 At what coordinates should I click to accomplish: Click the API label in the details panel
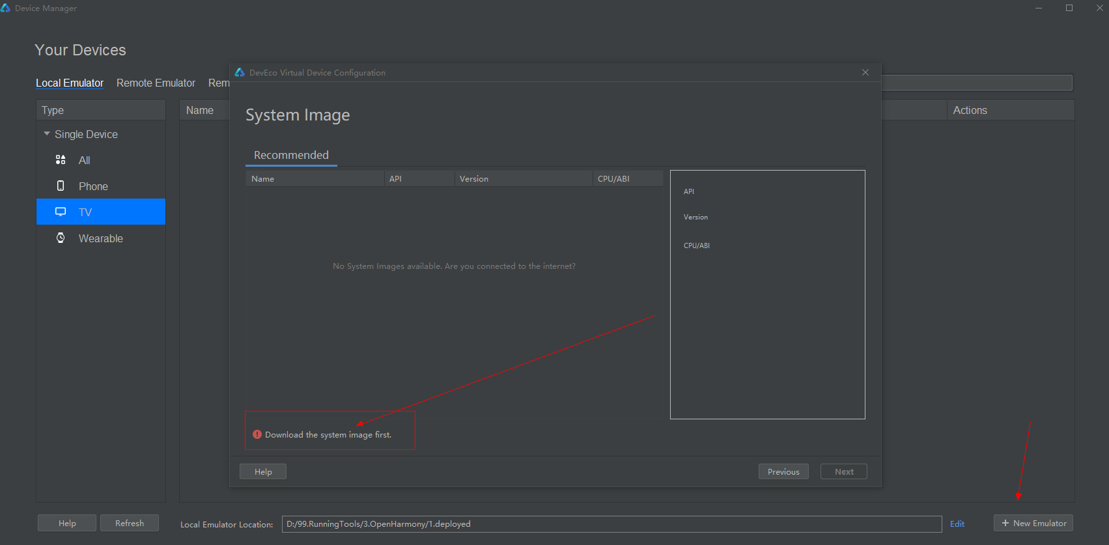(x=689, y=191)
